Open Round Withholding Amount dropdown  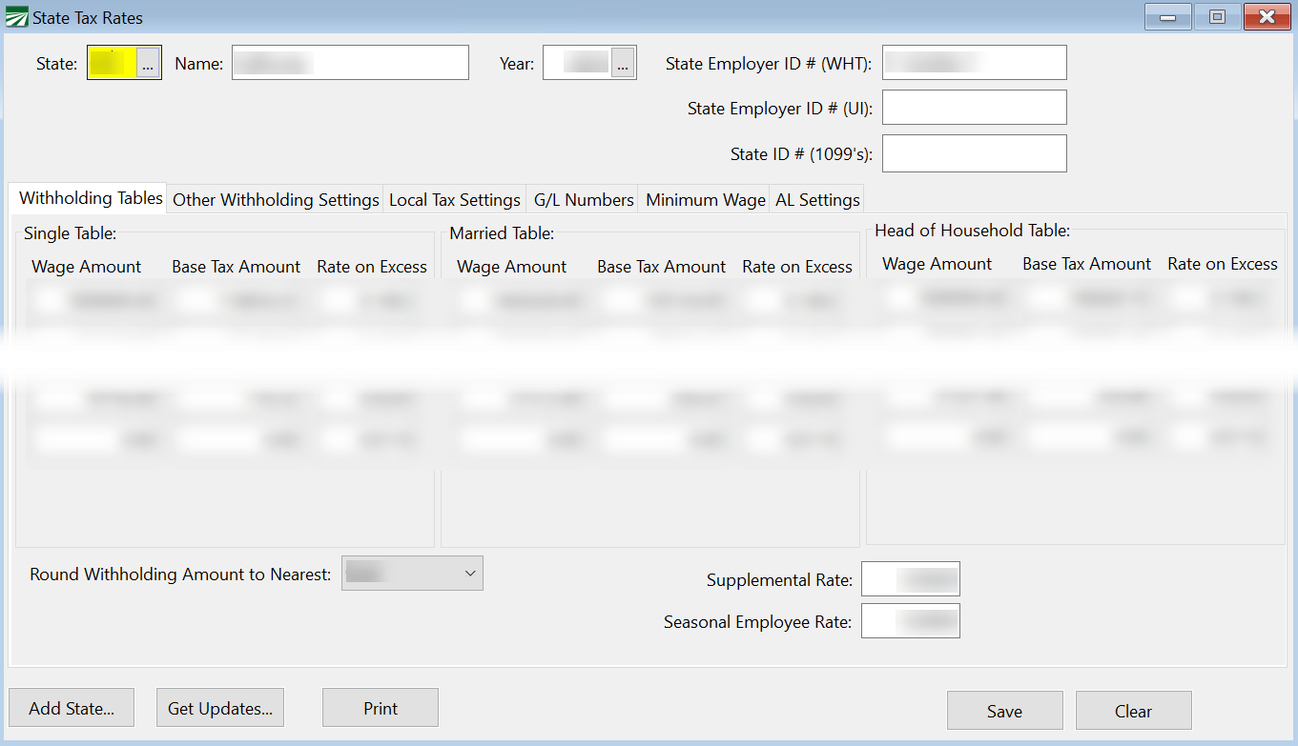tap(412, 574)
